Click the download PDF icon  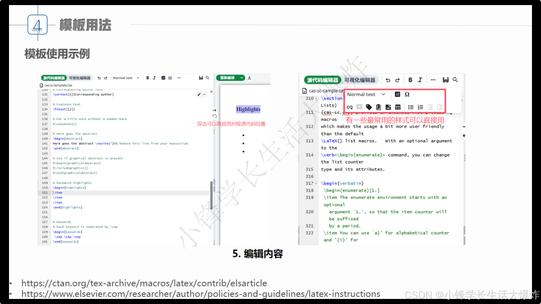(249, 78)
